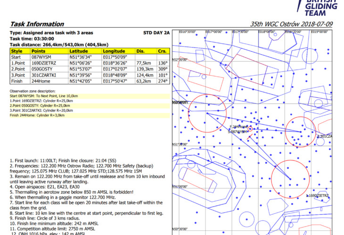The width and height of the screenshot is (344, 235).
Task: Click the 087WYSM start marker on map
Action: (238, 132)
